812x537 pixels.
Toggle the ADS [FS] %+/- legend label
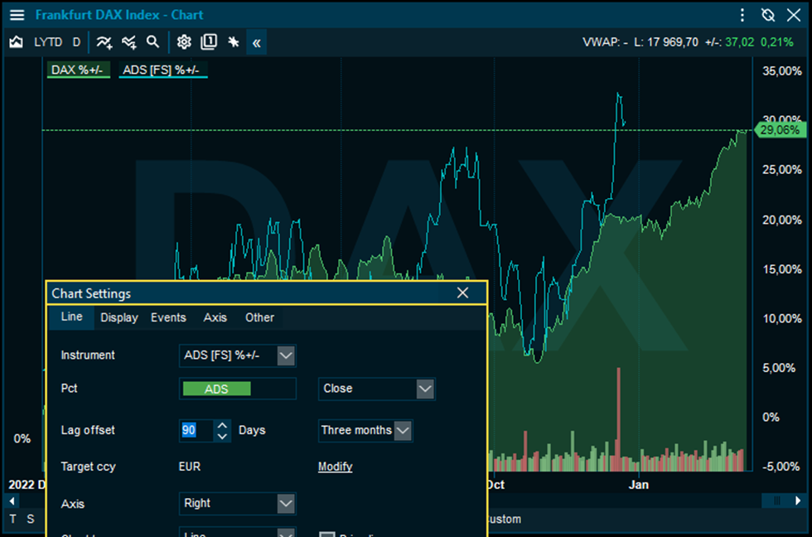(162, 70)
